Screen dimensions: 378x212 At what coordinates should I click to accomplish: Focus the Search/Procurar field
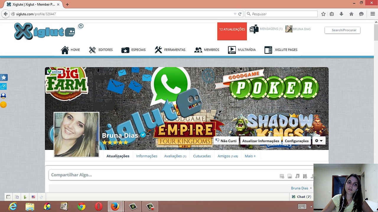(343, 30)
